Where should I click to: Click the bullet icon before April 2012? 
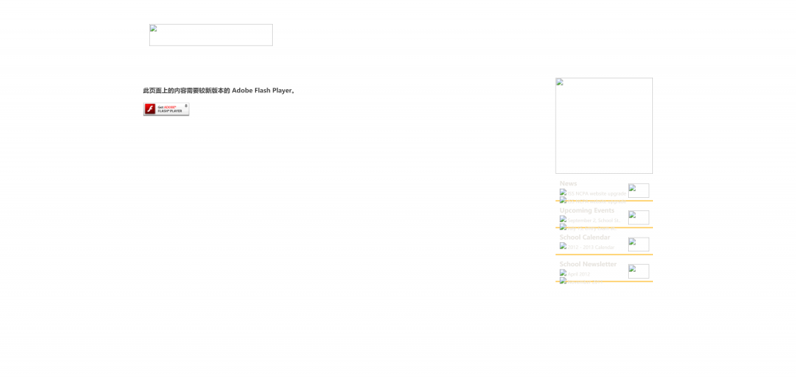tap(563, 273)
